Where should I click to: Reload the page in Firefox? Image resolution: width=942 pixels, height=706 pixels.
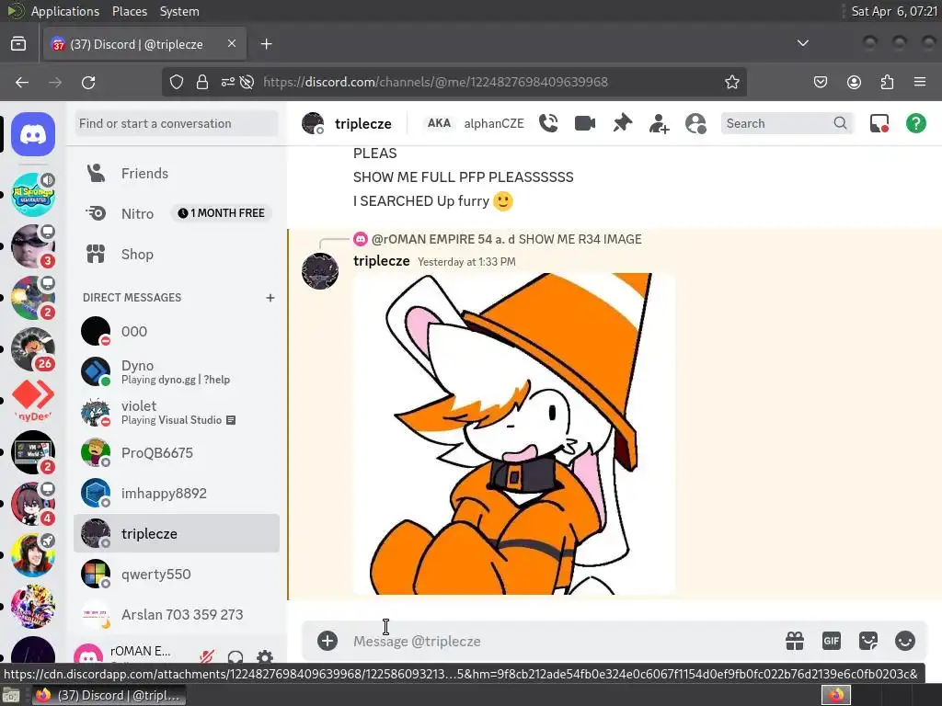coord(88,82)
